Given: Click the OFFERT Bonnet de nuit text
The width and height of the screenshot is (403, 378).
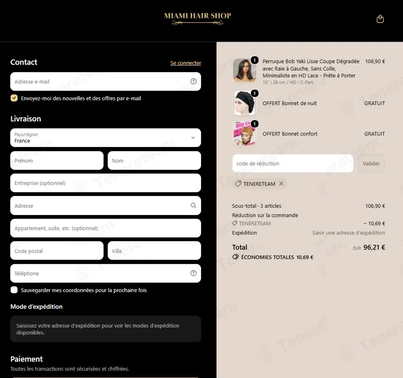Looking at the screenshot, I should [x=289, y=103].
